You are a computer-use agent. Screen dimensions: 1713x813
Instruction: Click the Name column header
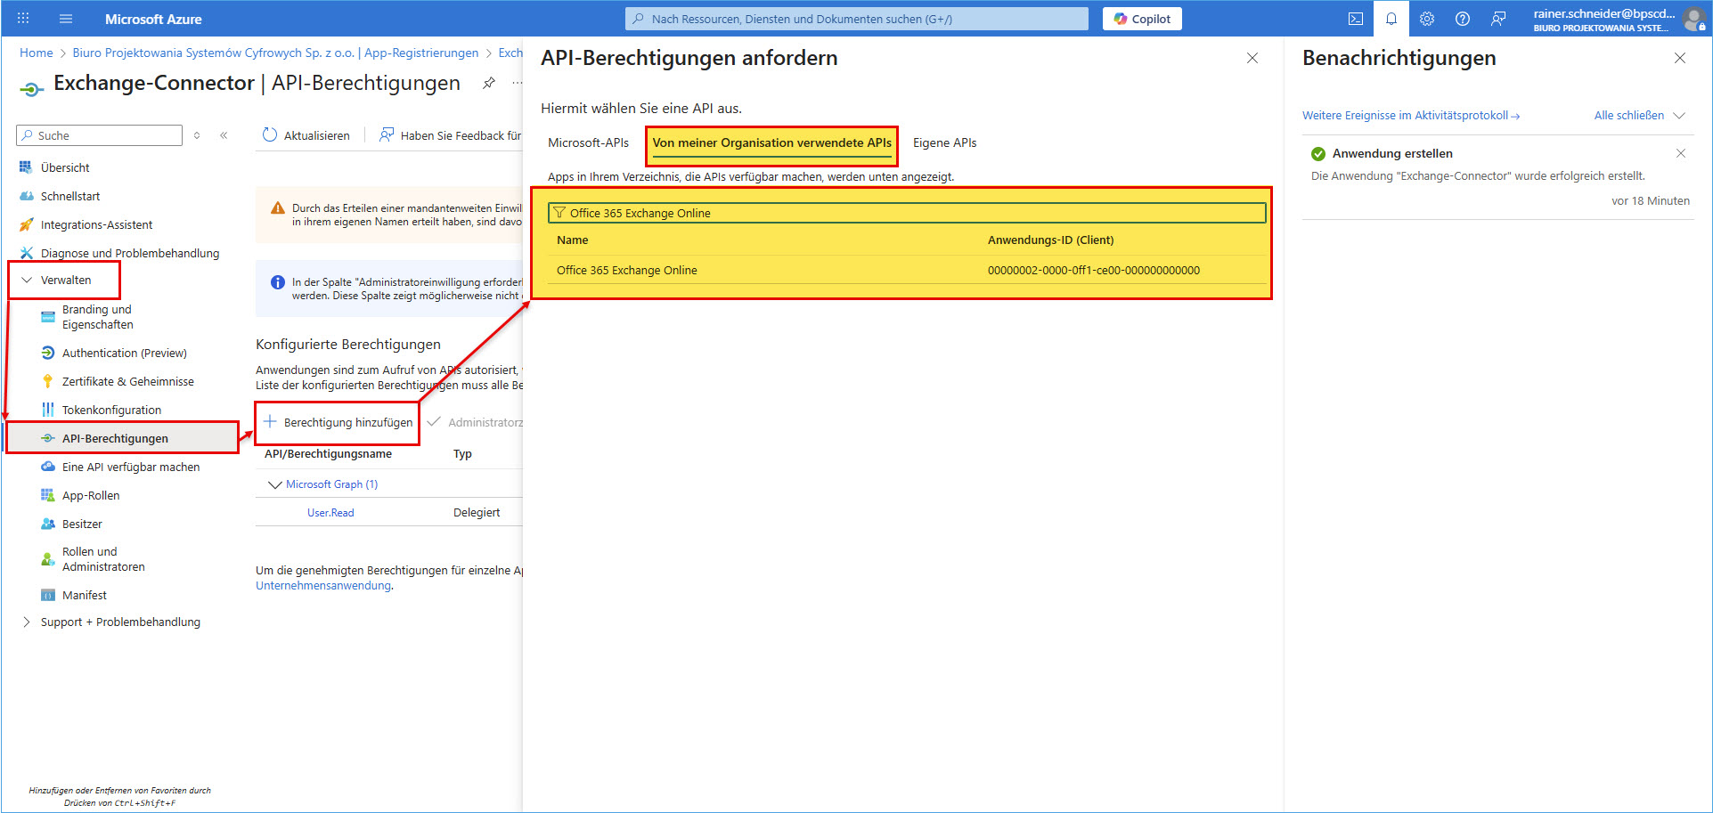pyautogui.click(x=572, y=240)
